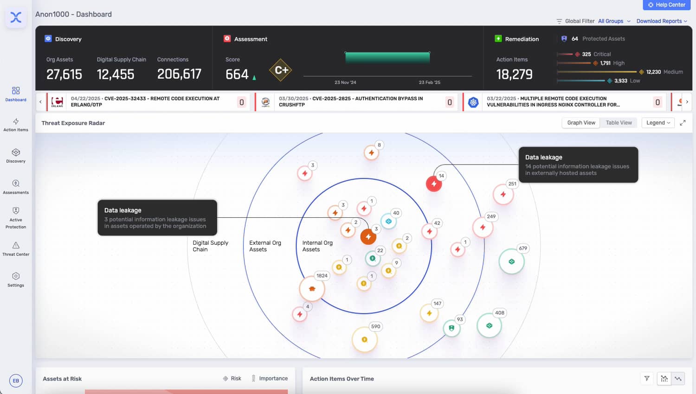
Task: Open the Help Center button
Action: coord(666,5)
